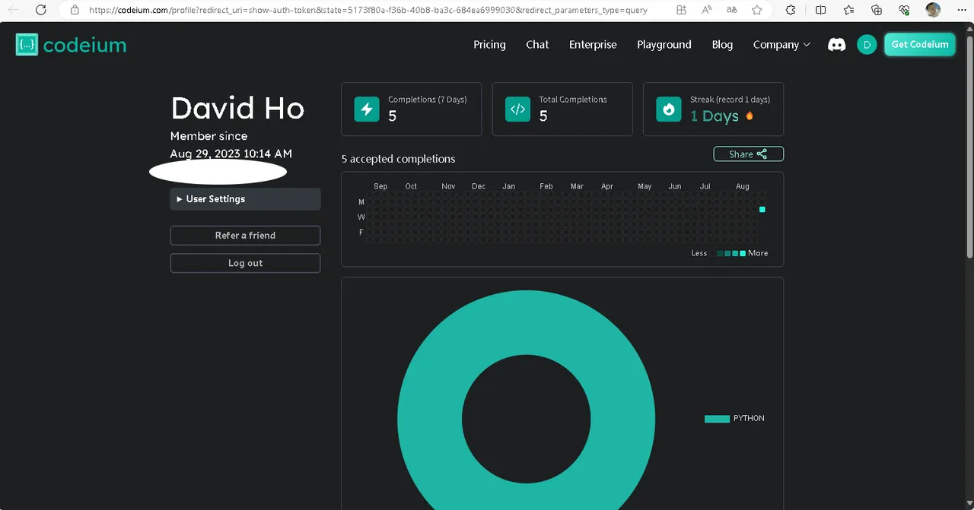Click the PYTHON legend color swatch
The width and height of the screenshot is (974, 510).
coord(717,419)
